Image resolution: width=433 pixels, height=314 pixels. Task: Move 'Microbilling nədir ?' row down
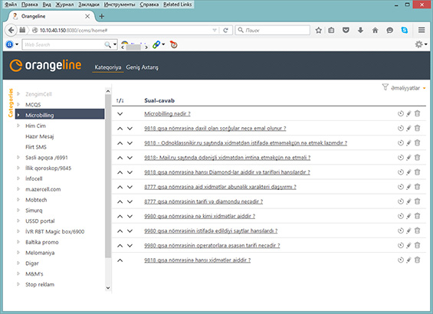point(120,113)
